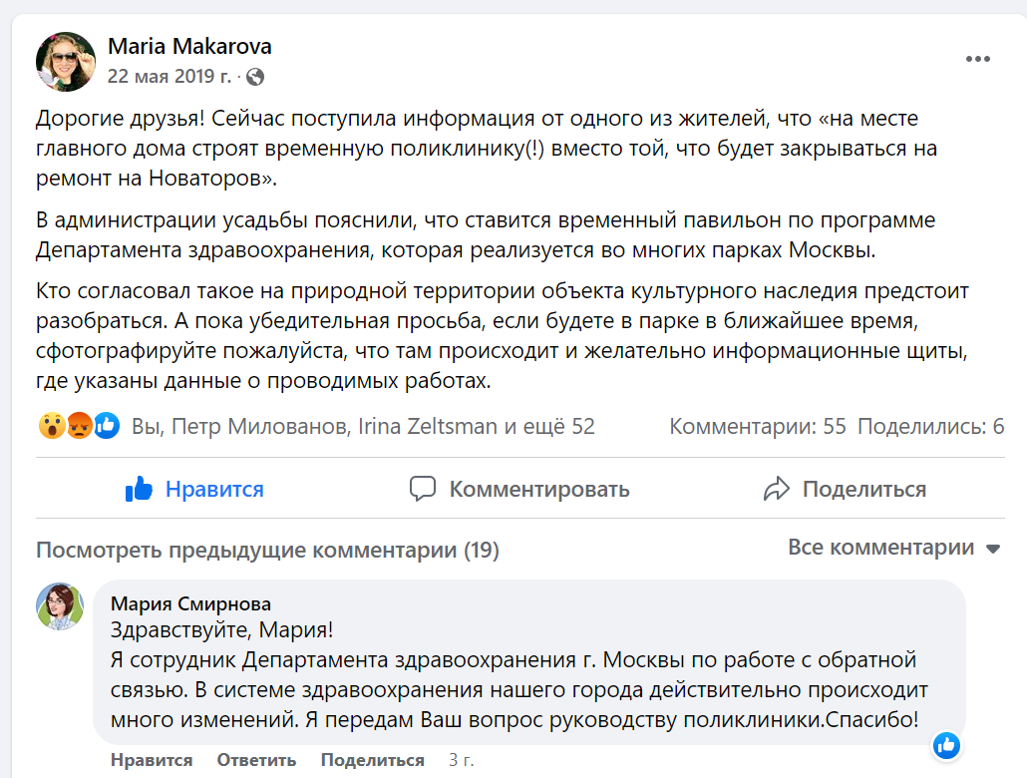Click the post date 22 мая 2019

coord(170,76)
